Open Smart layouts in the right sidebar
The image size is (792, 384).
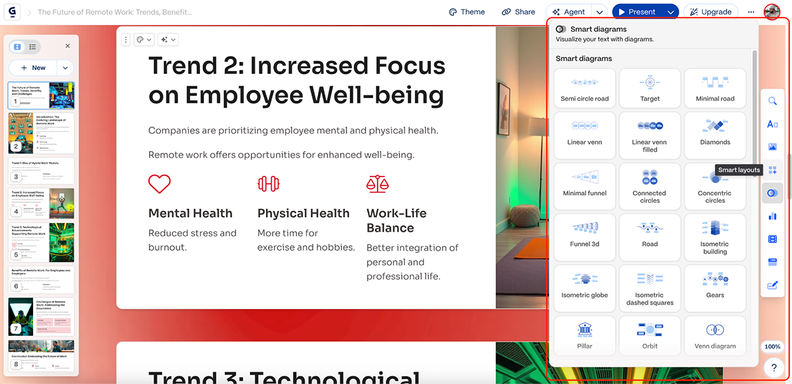[x=772, y=171]
